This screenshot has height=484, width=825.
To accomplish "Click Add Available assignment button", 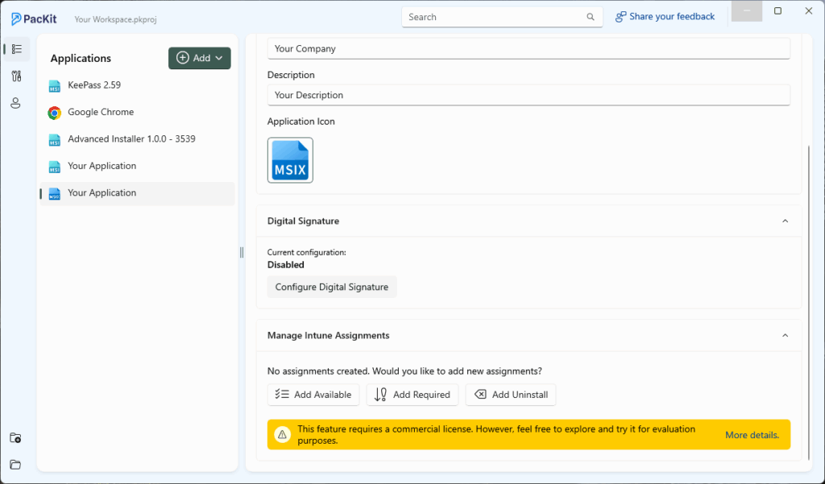I will click(313, 395).
